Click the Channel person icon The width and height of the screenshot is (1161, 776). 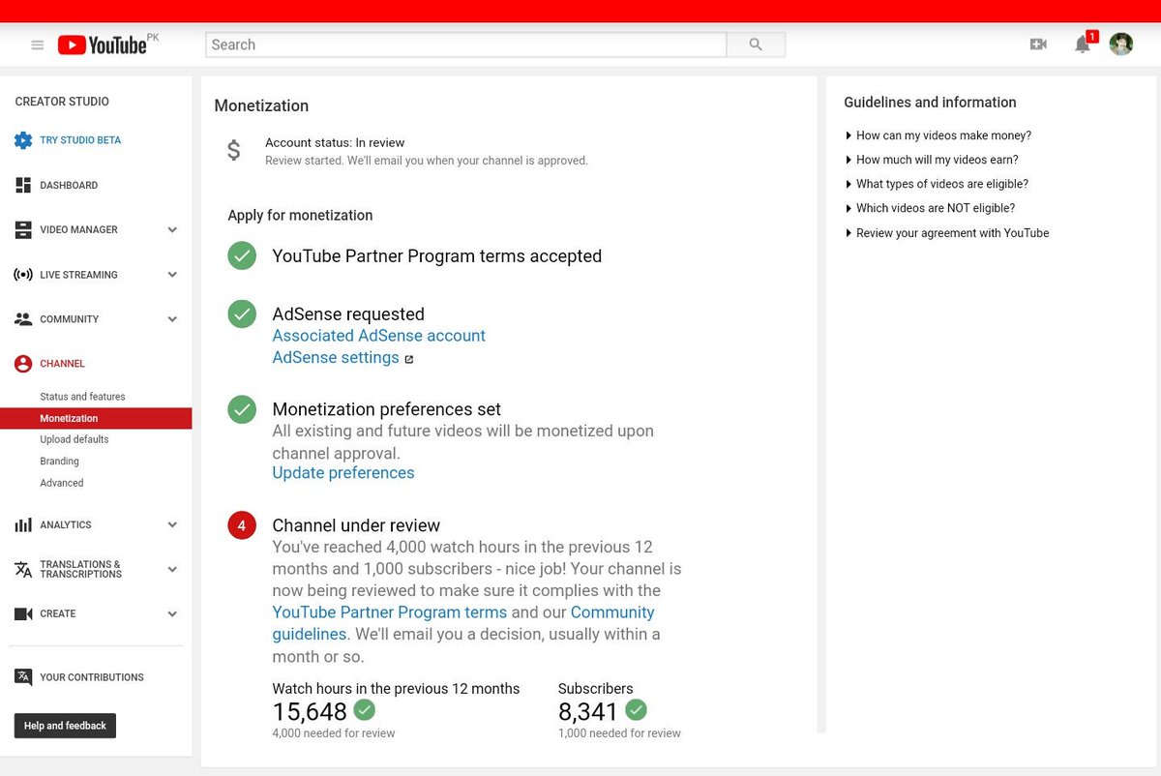(23, 364)
